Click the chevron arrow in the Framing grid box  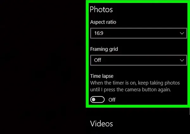(x=182, y=60)
